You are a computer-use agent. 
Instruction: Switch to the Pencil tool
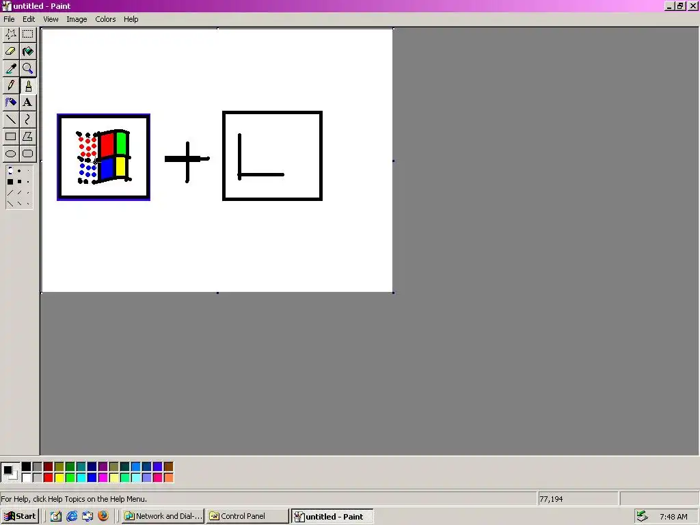click(11, 85)
